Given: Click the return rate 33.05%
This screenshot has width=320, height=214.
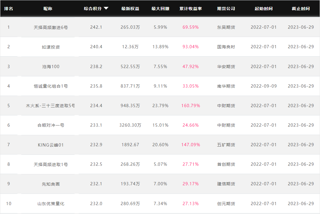Looking at the screenshot, I should point(191,86).
